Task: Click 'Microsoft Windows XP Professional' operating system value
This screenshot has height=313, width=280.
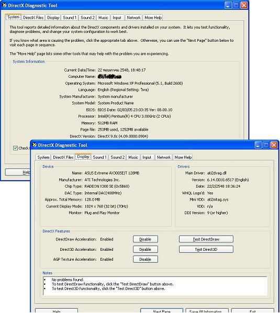Action: pyautogui.click(x=126, y=83)
